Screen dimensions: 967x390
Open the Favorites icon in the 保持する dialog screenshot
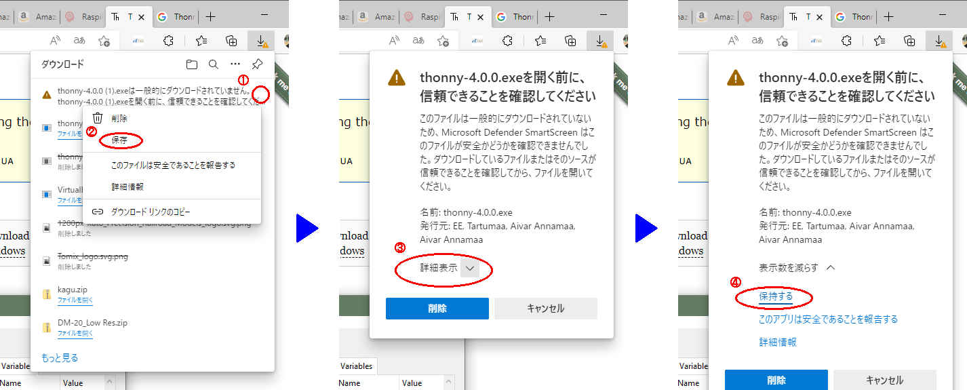[880, 41]
